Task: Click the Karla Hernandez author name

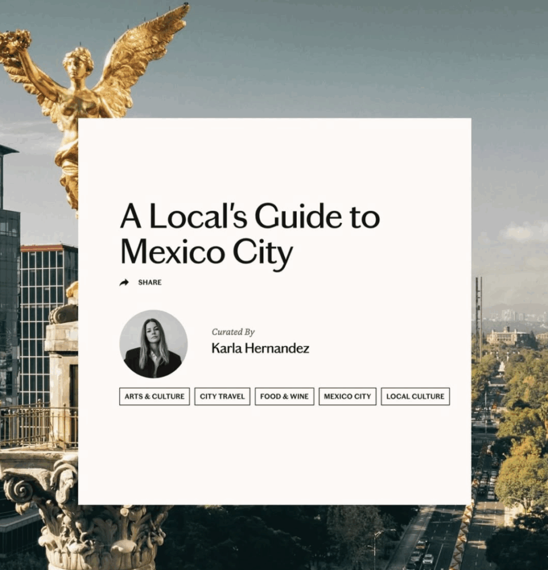Action: 260,348
